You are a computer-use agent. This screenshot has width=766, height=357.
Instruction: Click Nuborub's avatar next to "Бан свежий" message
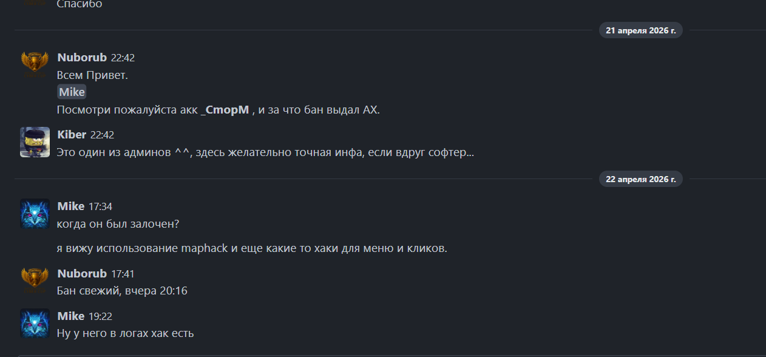click(35, 280)
